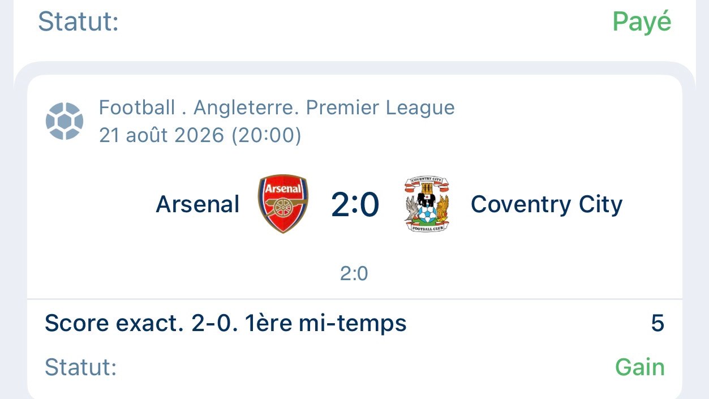Image resolution: width=709 pixels, height=399 pixels.
Task: Open the Arsenal team name
Action: [197, 204]
